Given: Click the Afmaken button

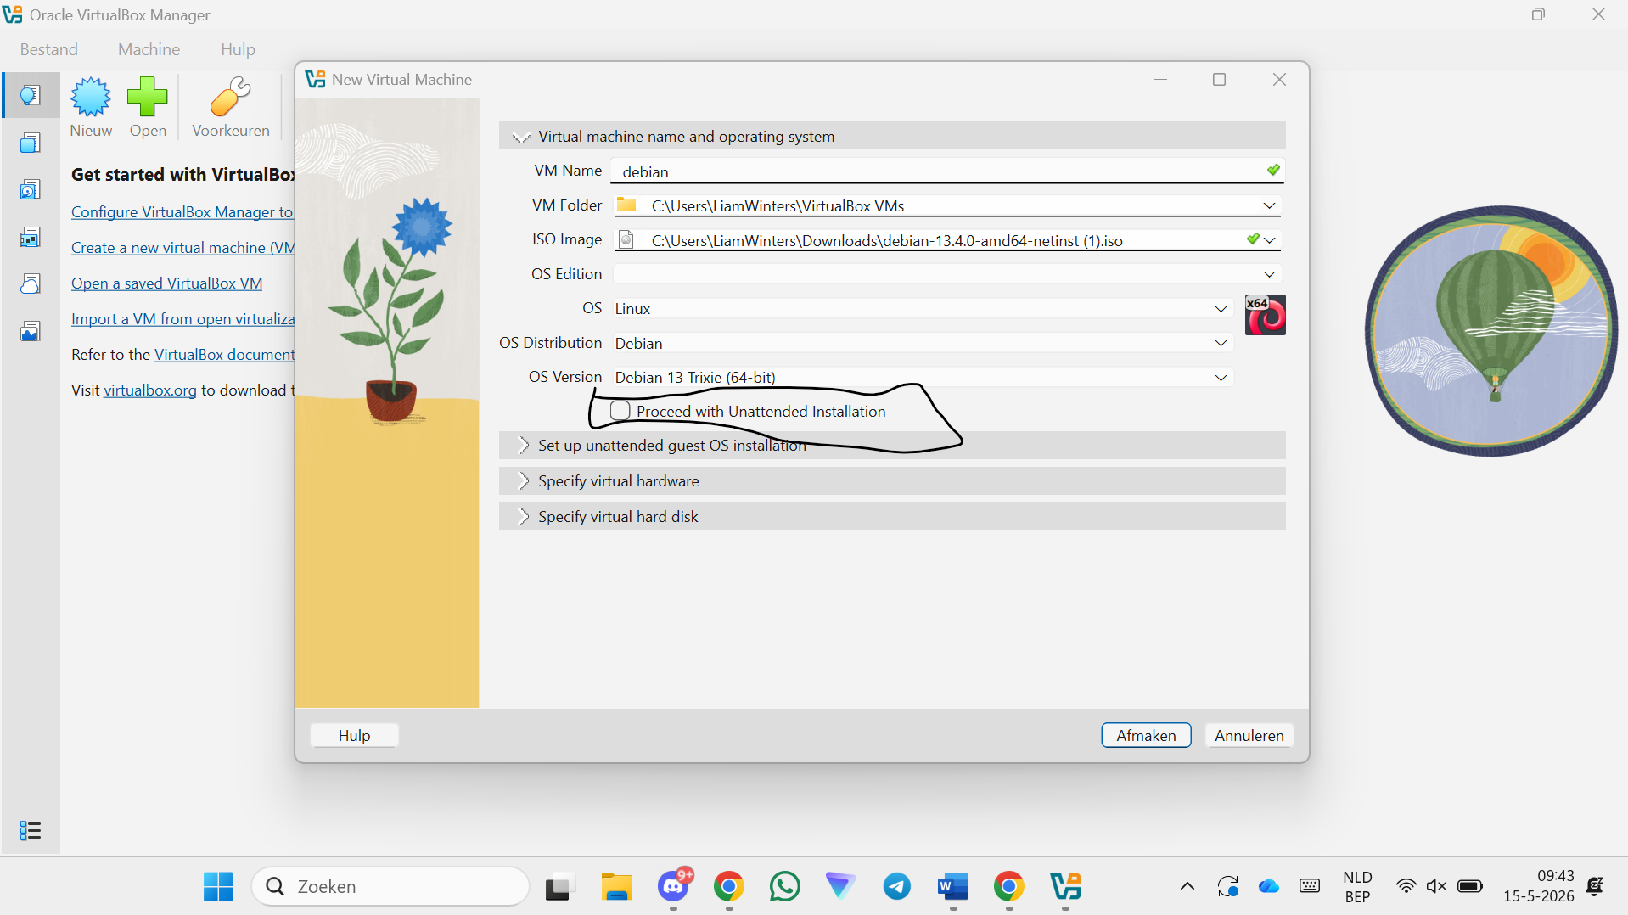Looking at the screenshot, I should pyautogui.click(x=1146, y=735).
